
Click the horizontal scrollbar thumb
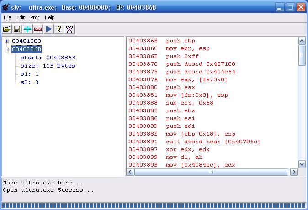coord(212,172)
